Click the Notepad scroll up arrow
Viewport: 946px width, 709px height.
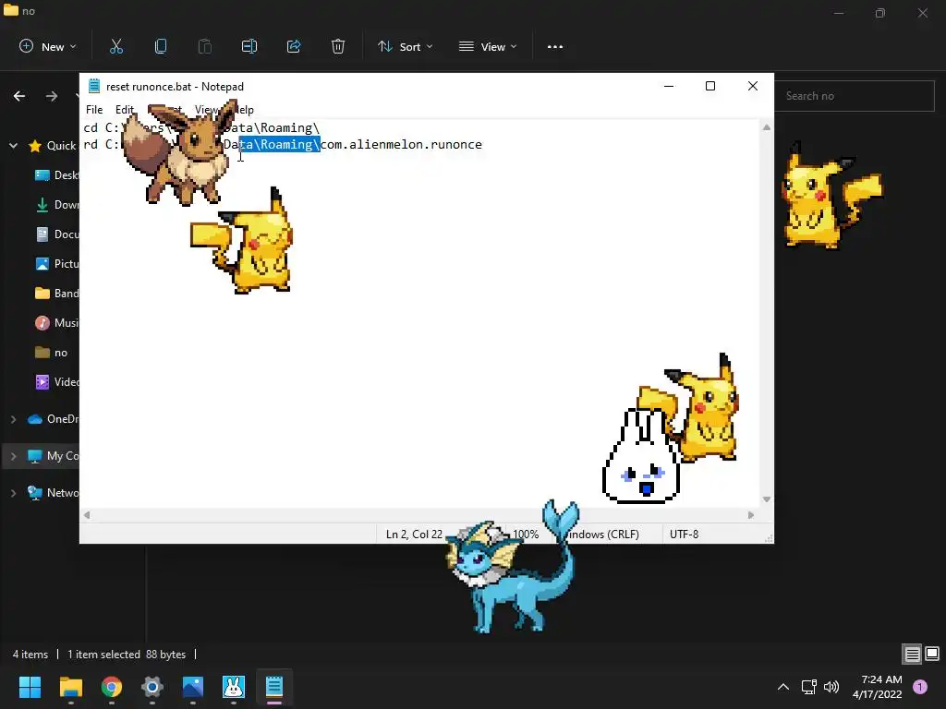click(x=766, y=127)
